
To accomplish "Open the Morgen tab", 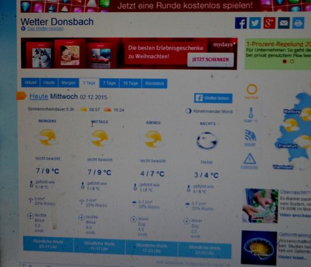I will (x=69, y=83).
